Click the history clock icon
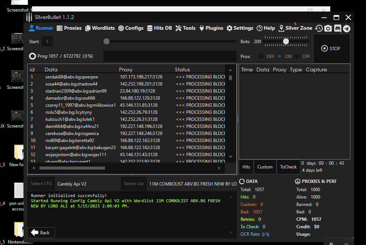The width and height of the screenshot is (366, 245). [x=319, y=28]
